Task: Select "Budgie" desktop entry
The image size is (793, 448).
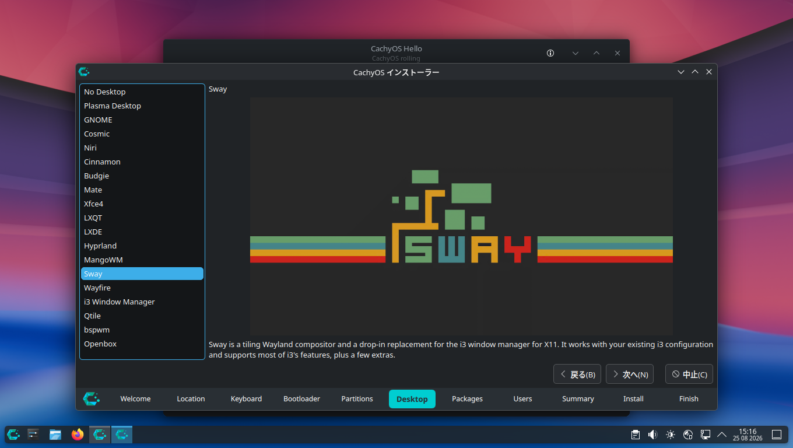Action: 142,176
